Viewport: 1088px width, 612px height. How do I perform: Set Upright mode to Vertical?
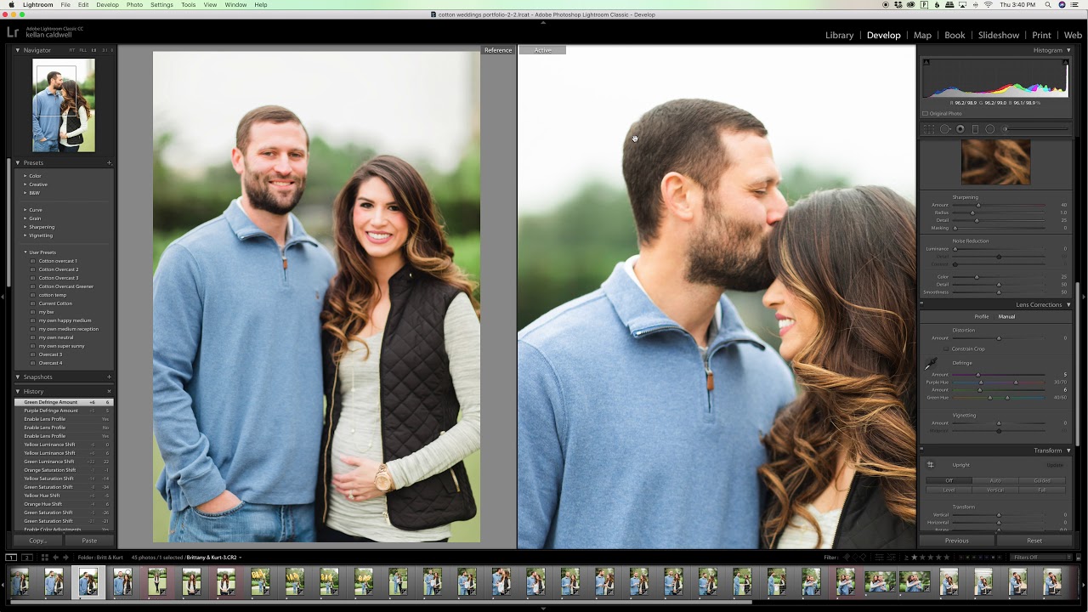pyautogui.click(x=995, y=490)
